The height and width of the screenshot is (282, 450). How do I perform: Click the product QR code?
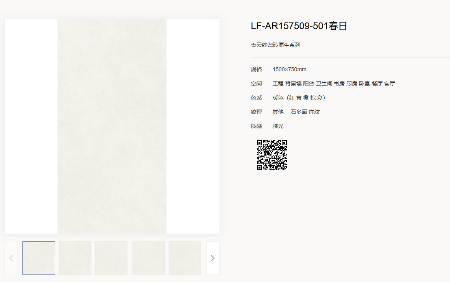pyautogui.click(x=272, y=155)
